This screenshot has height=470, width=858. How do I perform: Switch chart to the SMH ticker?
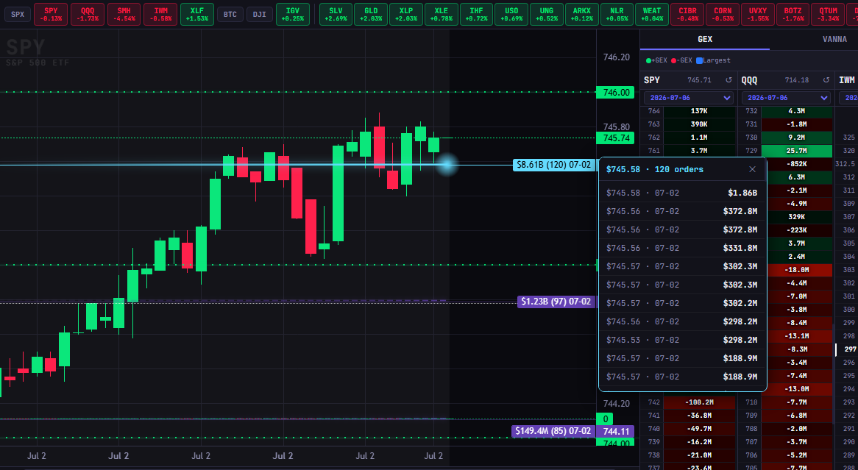pyautogui.click(x=124, y=14)
